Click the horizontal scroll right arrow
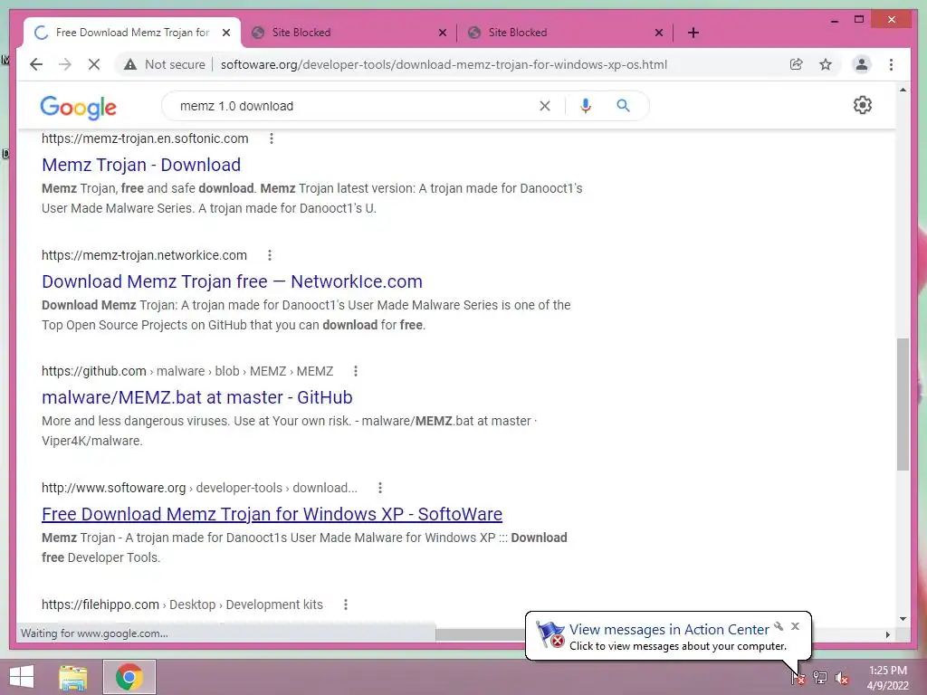Viewport: 927px width, 695px height. point(888,634)
